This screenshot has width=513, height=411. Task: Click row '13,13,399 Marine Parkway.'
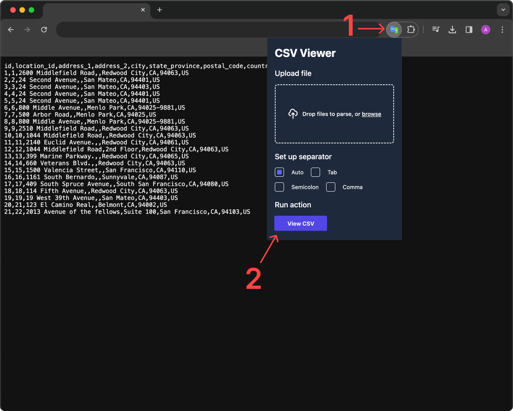pyautogui.click(x=97, y=156)
